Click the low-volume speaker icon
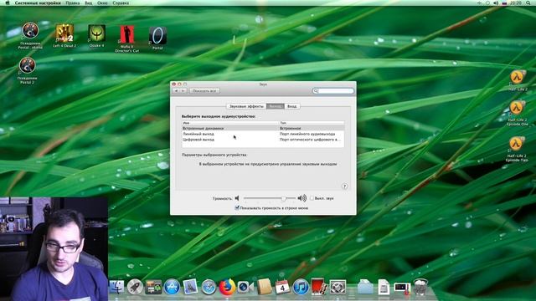Image resolution: width=536 pixels, height=301 pixels. click(237, 198)
